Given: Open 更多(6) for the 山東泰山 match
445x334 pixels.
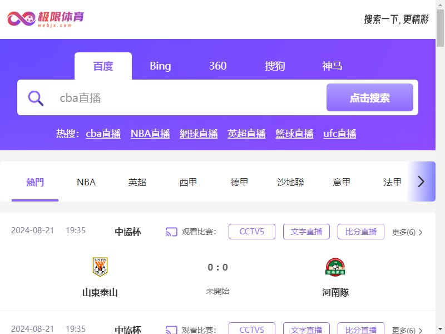Looking at the screenshot, I should [407, 232].
